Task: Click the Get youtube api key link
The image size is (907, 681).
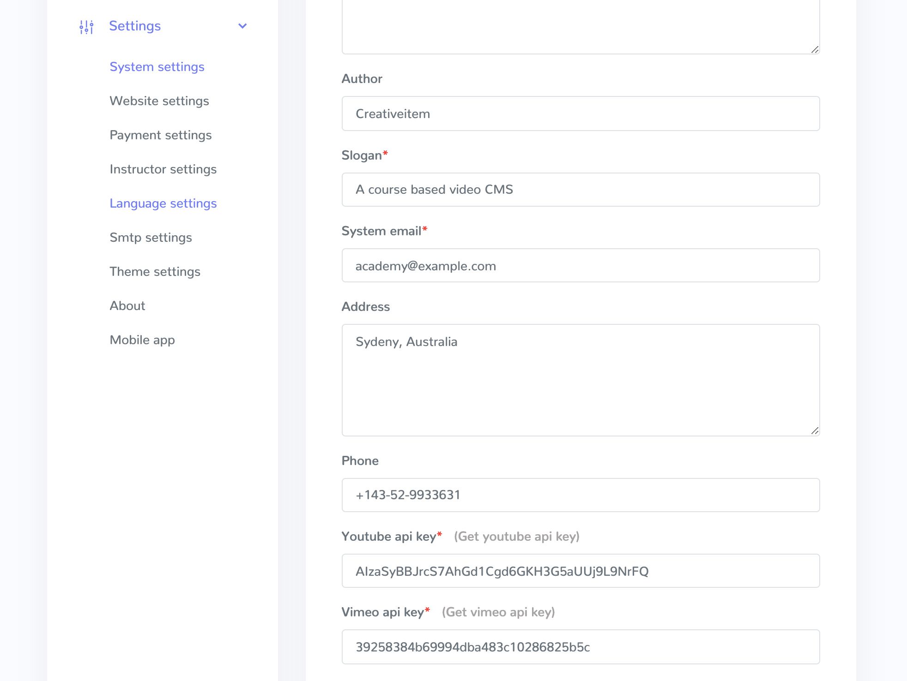Action: coord(516,537)
